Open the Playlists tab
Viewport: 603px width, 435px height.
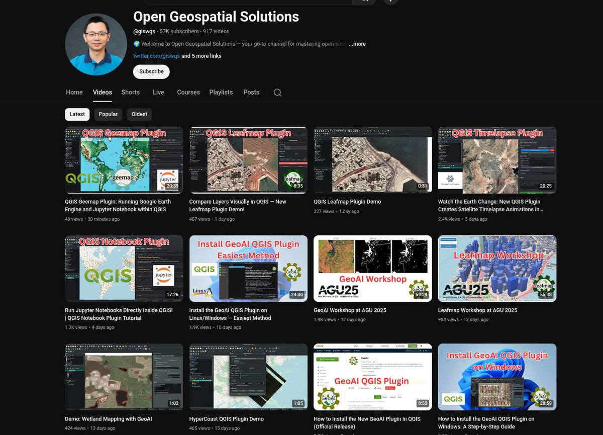point(221,92)
